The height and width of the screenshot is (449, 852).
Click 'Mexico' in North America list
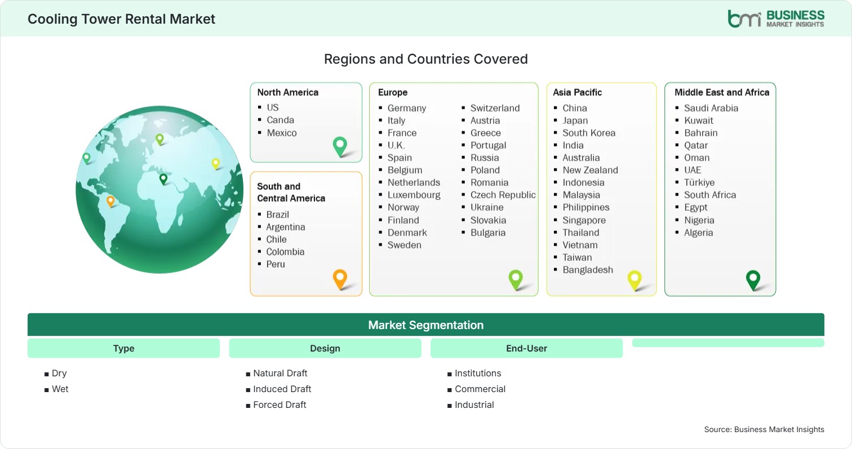[282, 132]
